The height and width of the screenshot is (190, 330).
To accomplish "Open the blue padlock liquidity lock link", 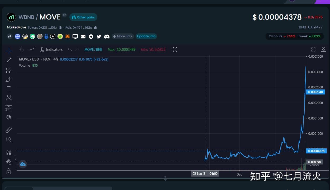I will [46, 37].
